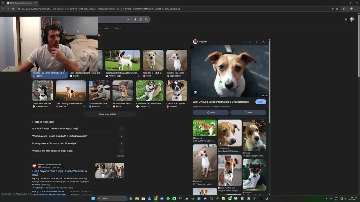
Task: Open Chrome extensions puzzle icon
Action: (344, 9)
